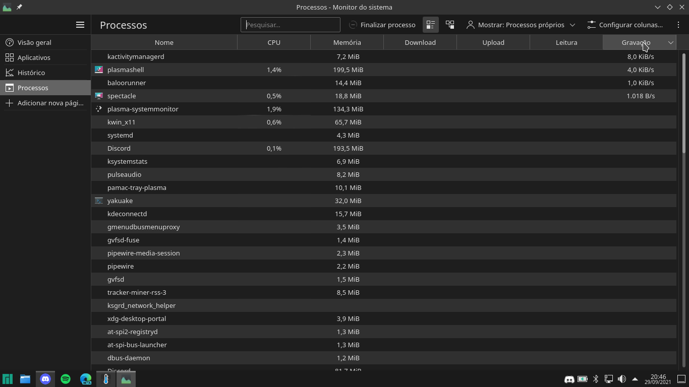
Task: Expand the Gravação column sort arrow
Action: (670, 43)
